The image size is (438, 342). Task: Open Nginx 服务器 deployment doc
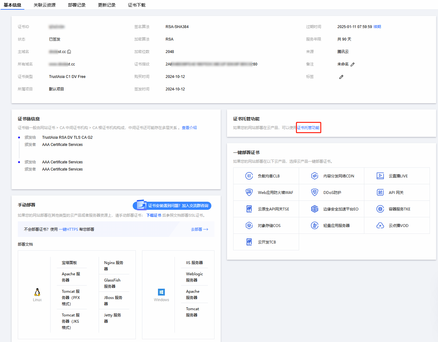tap(114, 266)
